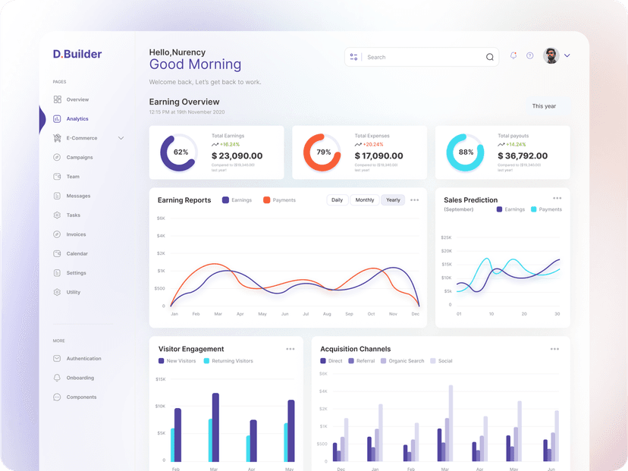Screen dimensions: 628x471
Task: Click the notification bell icon
Action: (x=513, y=56)
